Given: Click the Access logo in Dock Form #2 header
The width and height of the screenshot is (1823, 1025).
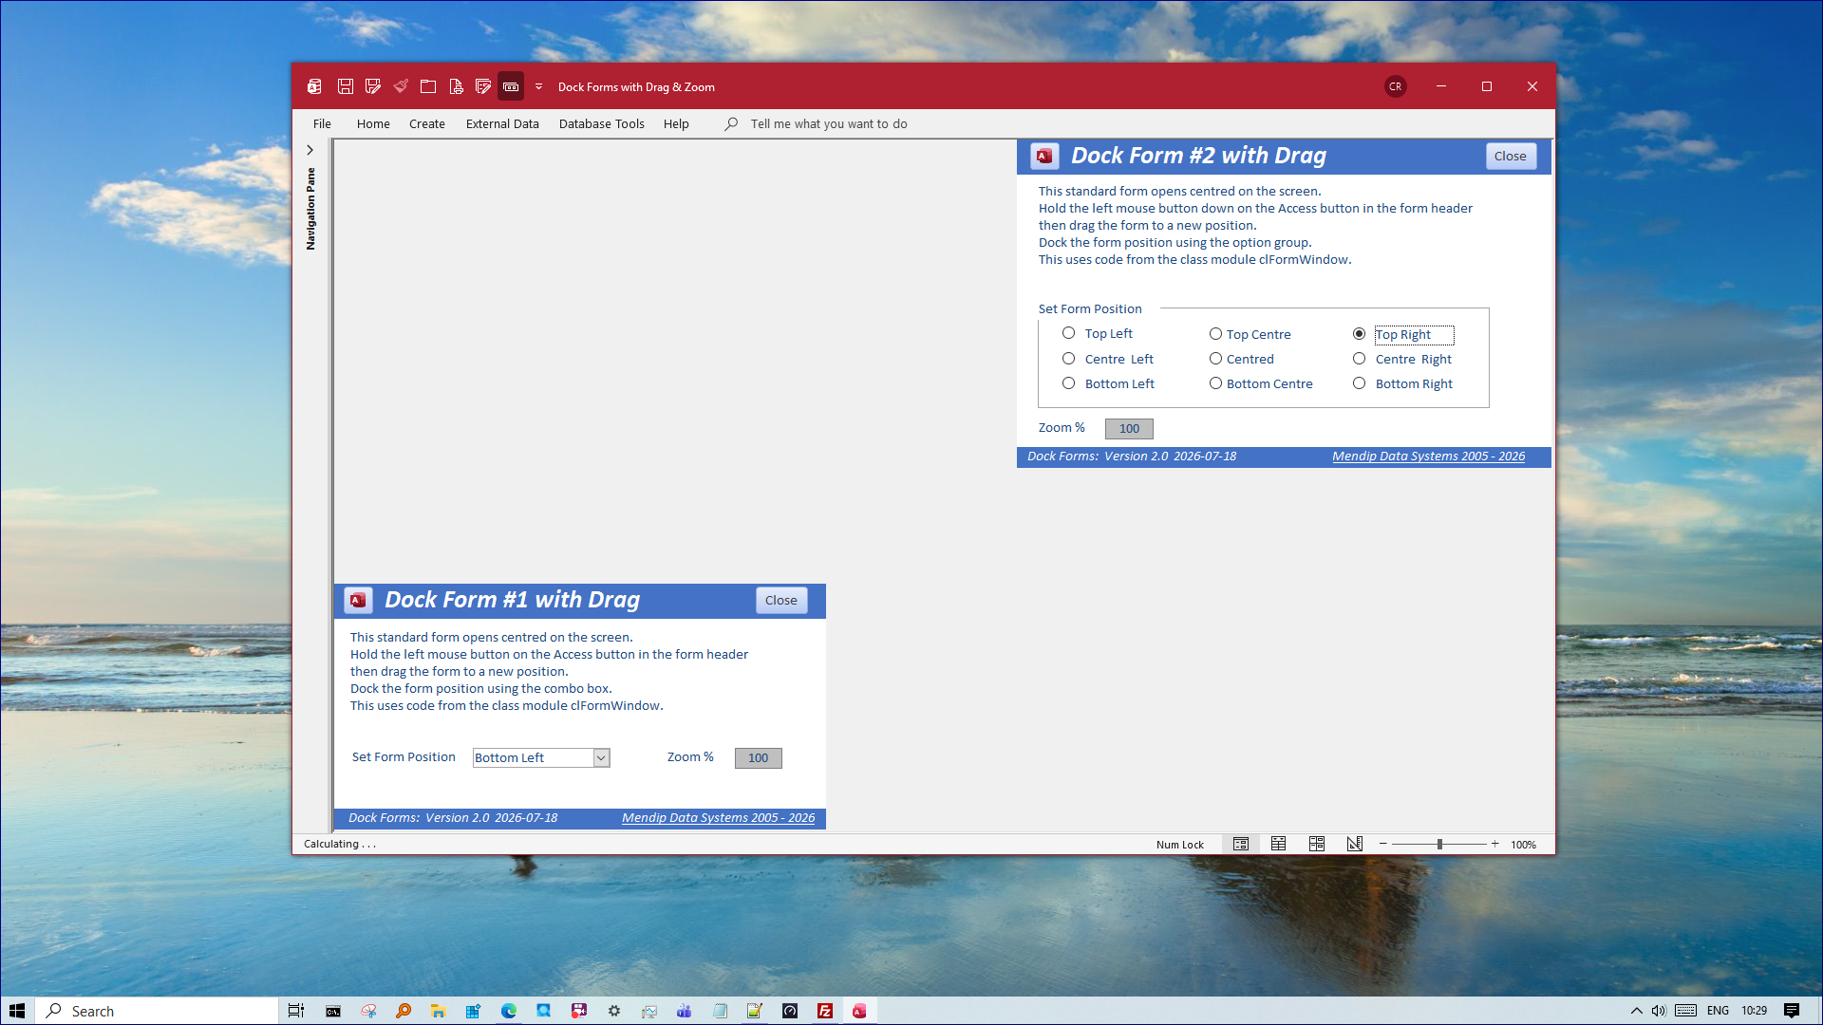Looking at the screenshot, I should [1044, 156].
